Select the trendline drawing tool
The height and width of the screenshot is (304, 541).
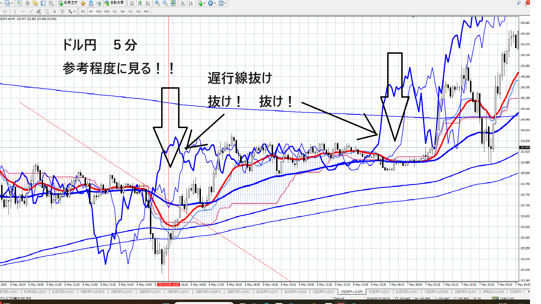point(31,12)
